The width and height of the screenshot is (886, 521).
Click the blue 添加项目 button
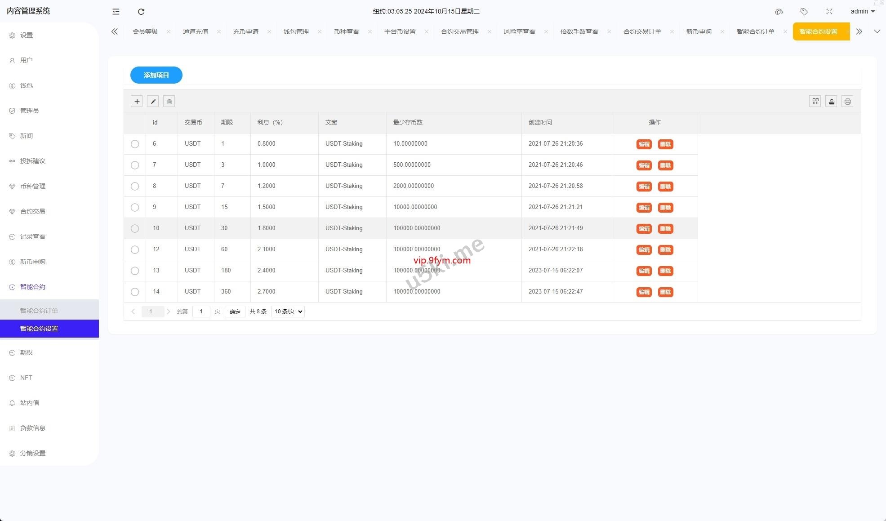[156, 75]
